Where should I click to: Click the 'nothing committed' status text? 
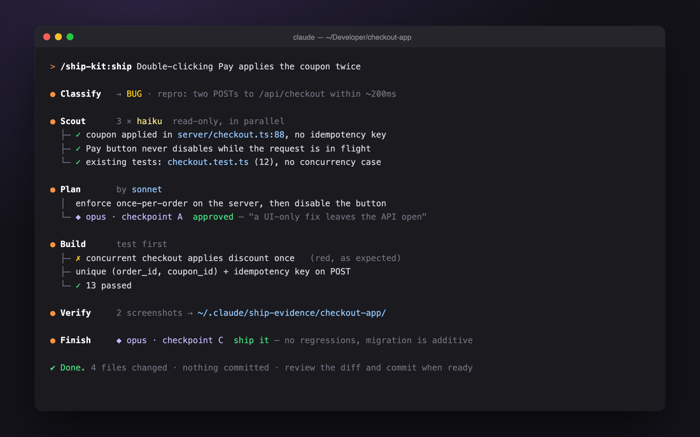[226, 368]
